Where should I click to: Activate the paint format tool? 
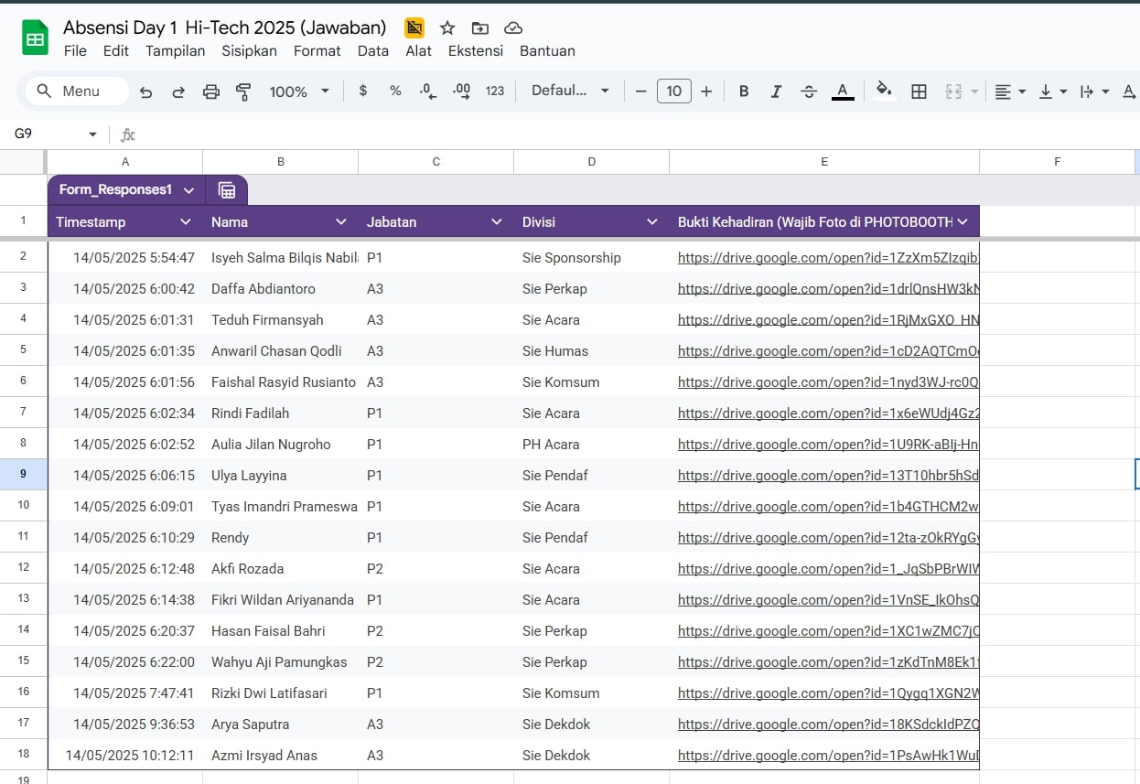click(x=243, y=91)
